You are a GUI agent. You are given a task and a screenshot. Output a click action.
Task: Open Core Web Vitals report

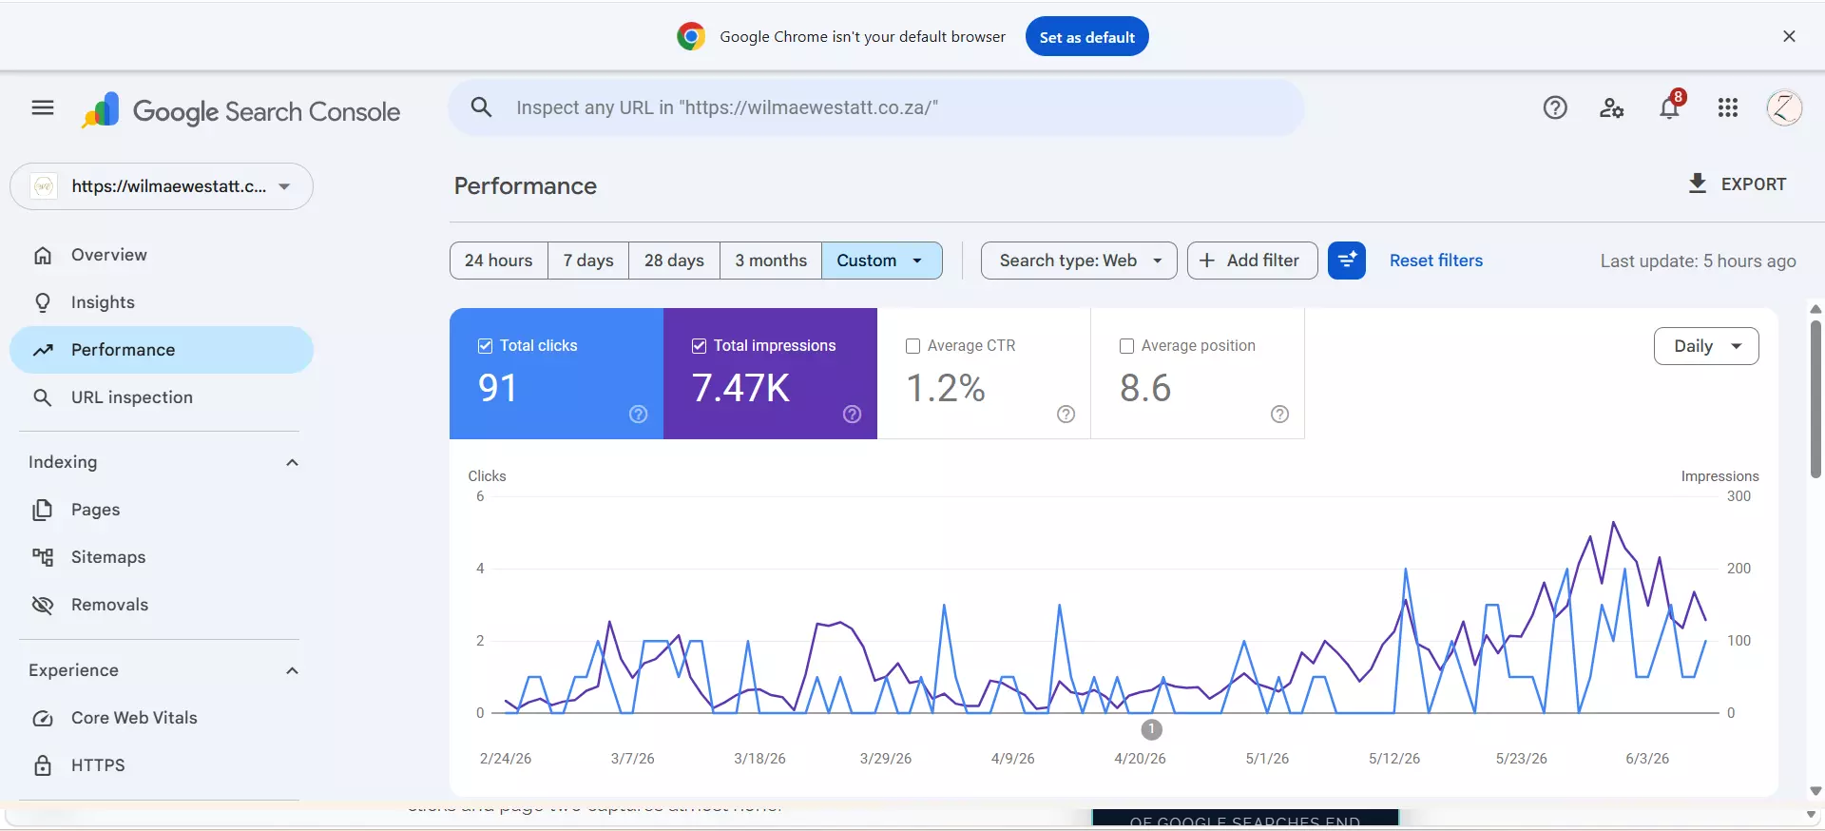coord(162,718)
